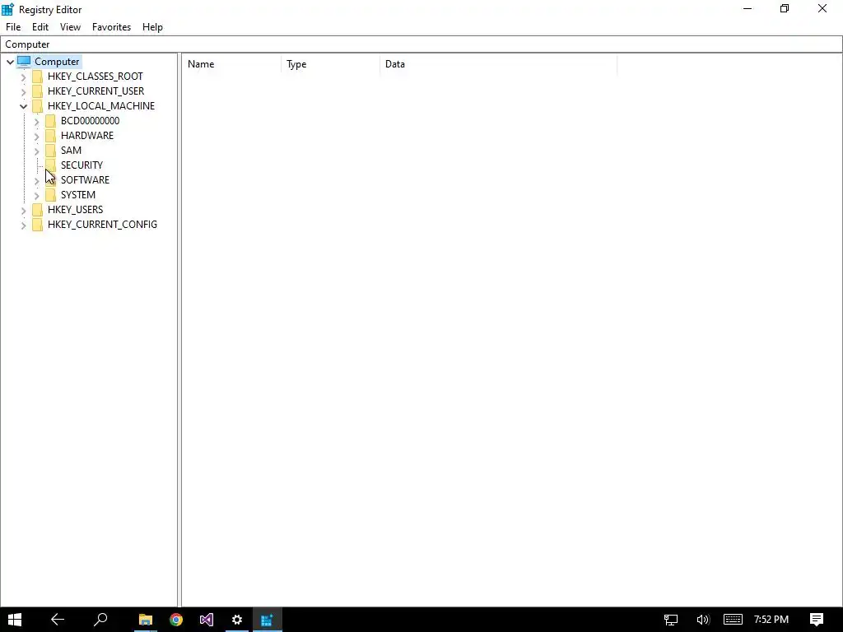
Task: Click the network tray icon
Action: tap(670, 620)
